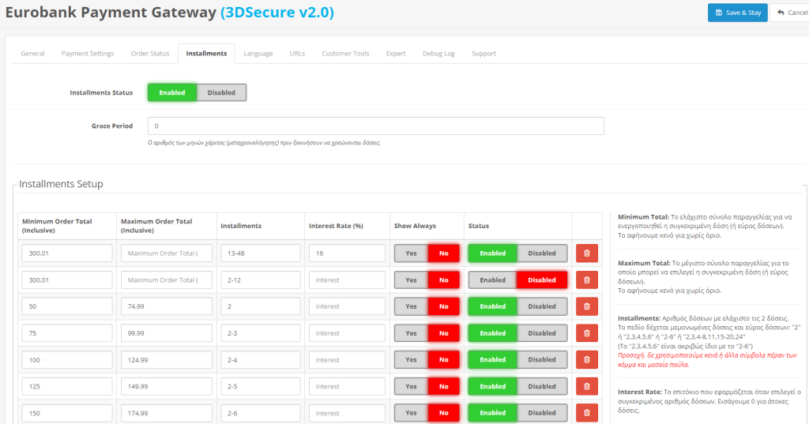Open the General tab
This screenshot has width=809, height=424.
pyautogui.click(x=32, y=53)
